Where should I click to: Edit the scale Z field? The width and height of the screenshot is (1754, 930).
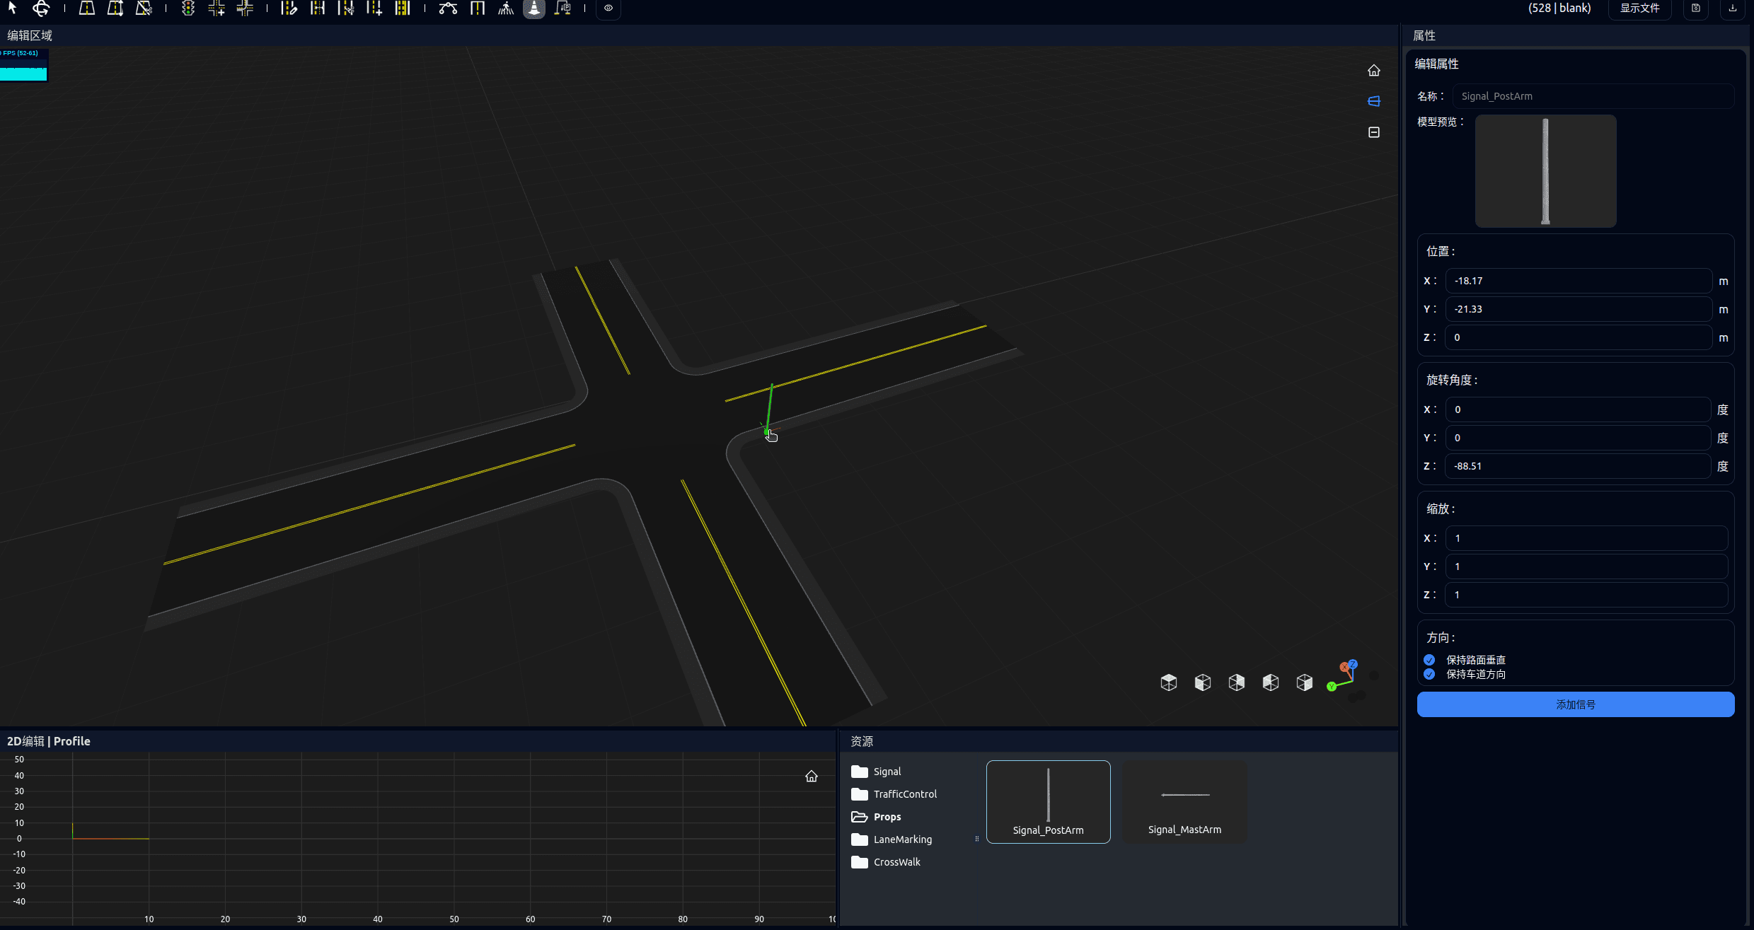click(1586, 595)
